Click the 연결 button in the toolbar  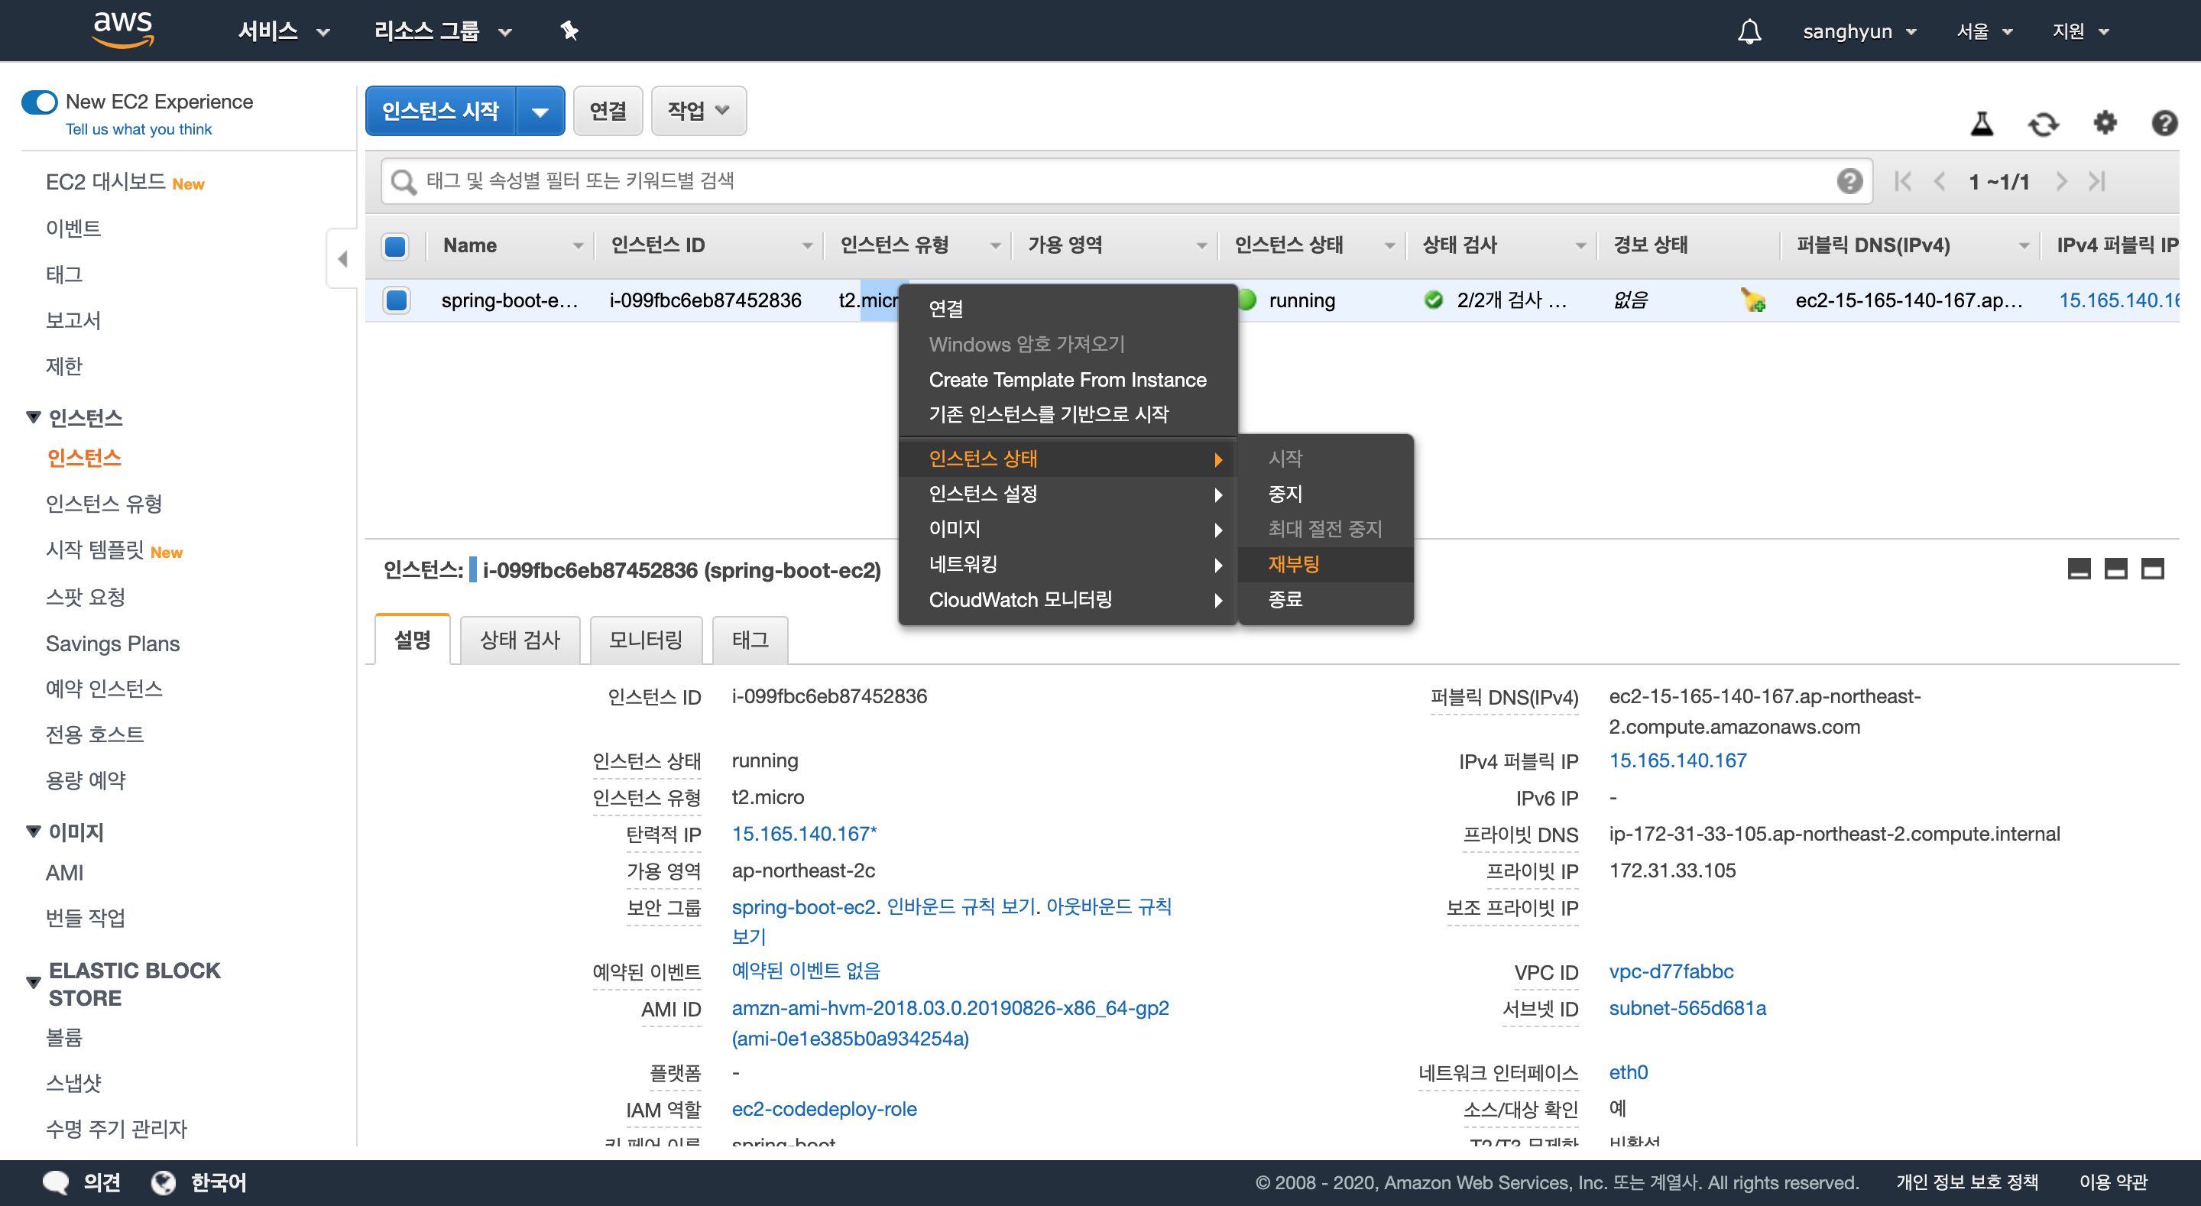coord(608,110)
